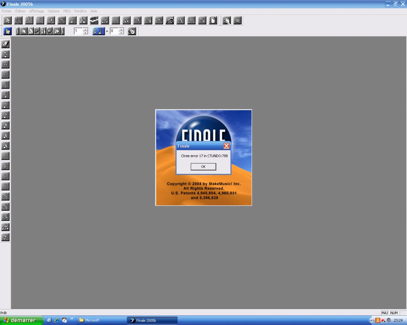Click the démarrer Start button
This screenshot has height=325, width=407.
pos(21,320)
